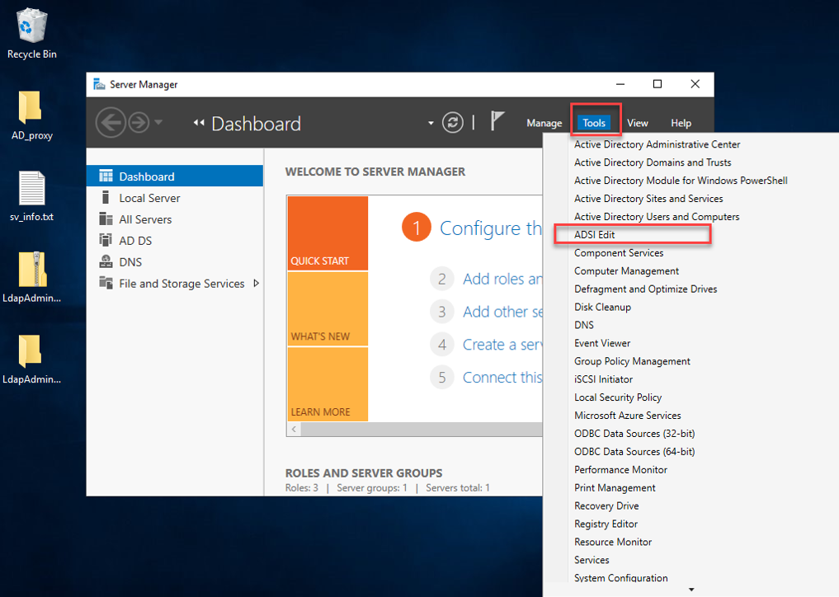The image size is (839, 597).
Task: Select DNS in left navigation pane
Action: click(x=175, y=262)
